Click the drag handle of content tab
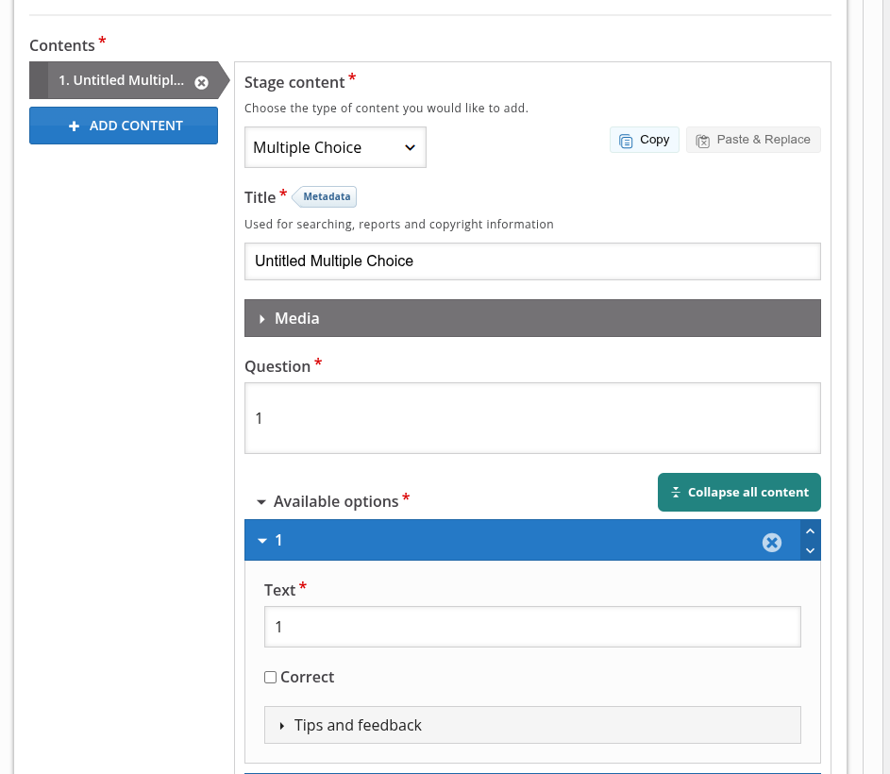 click(x=39, y=80)
